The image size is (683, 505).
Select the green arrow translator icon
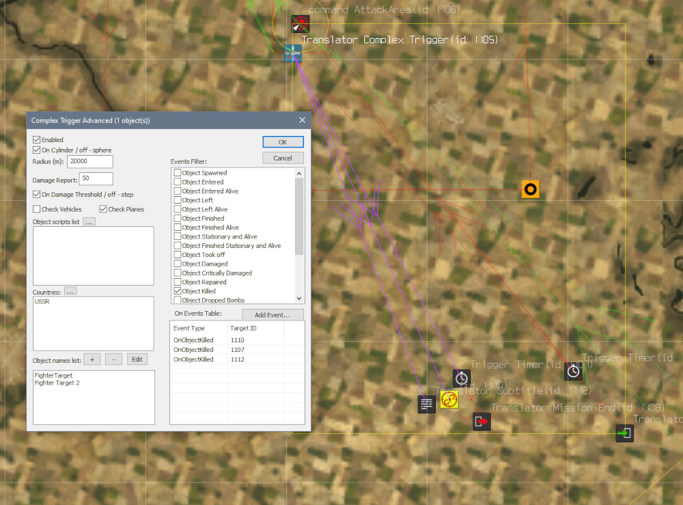[x=624, y=433]
